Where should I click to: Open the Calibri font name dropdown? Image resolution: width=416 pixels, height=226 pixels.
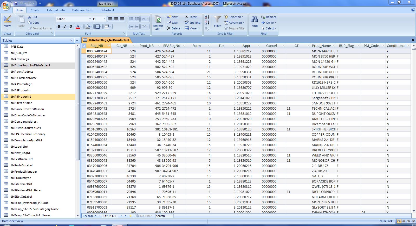(90, 19)
